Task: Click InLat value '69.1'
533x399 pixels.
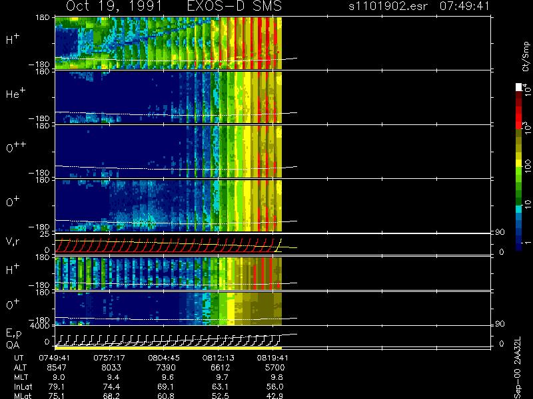Action: click(x=165, y=386)
